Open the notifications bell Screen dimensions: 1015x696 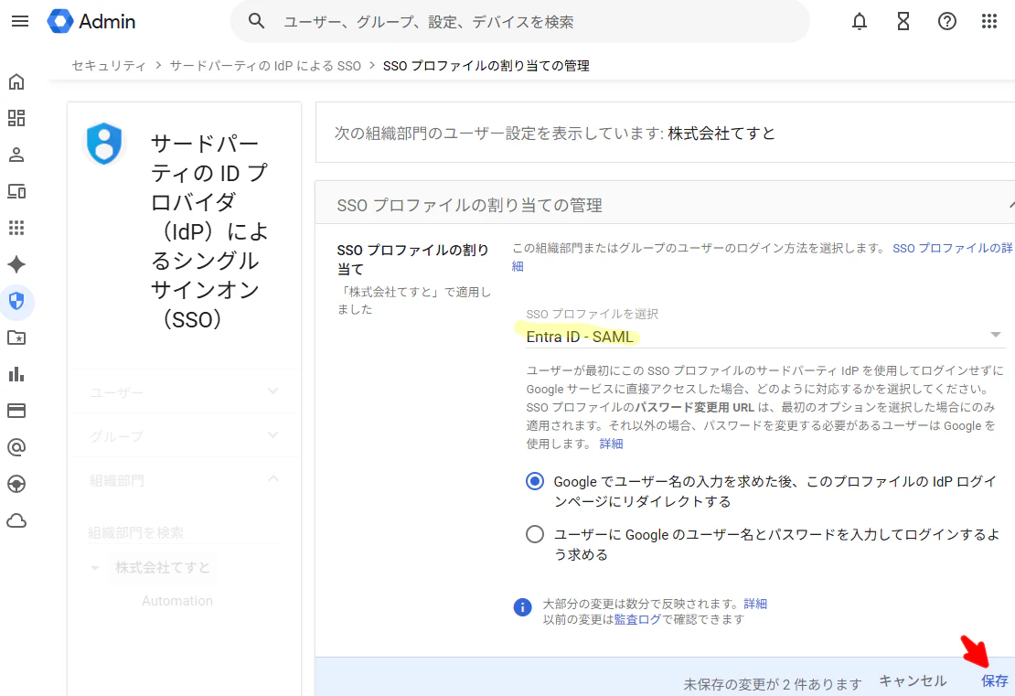(x=859, y=21)
